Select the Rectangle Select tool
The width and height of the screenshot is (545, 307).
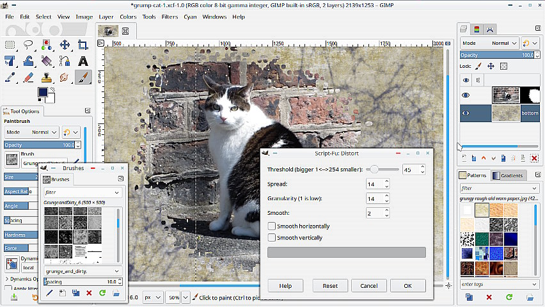tap(10, 45)
